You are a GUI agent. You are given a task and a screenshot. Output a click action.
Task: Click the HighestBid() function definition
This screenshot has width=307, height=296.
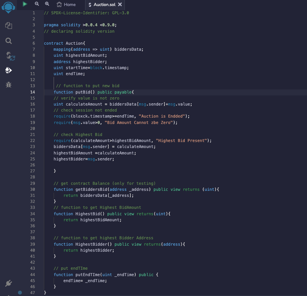point(112,214)
